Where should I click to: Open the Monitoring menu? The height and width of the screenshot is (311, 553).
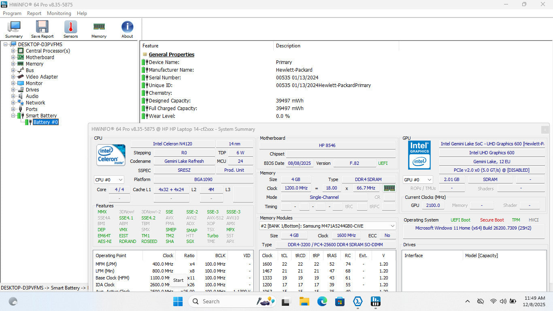(59, 13)
